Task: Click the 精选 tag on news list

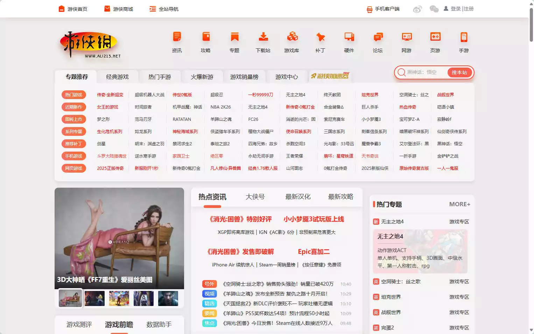Action: pyautogui.click(x=209, y=304)
